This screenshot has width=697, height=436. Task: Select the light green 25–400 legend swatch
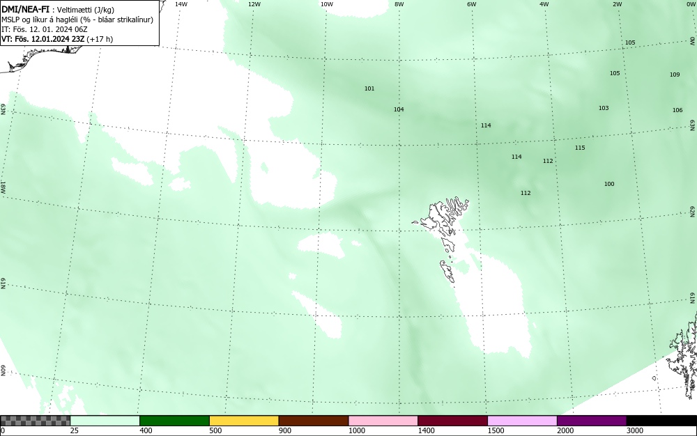pos(105,421)
